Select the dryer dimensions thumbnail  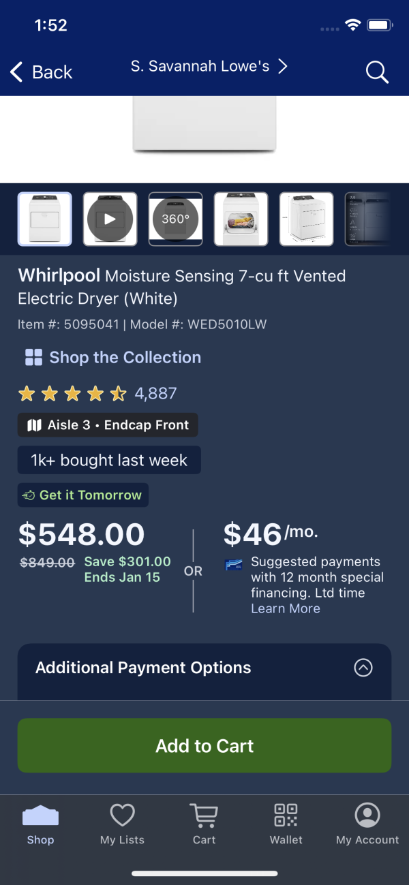pyautogui.click(x=306, y=219)
